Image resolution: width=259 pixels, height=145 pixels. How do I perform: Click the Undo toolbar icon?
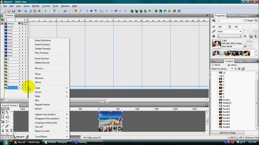[x=65, y=11]
